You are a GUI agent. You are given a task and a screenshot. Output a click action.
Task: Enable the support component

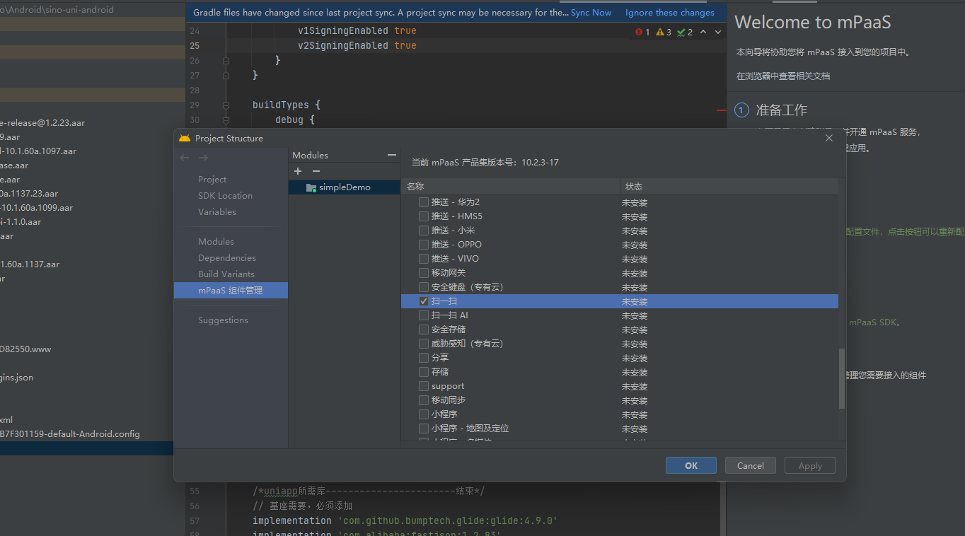424,386
